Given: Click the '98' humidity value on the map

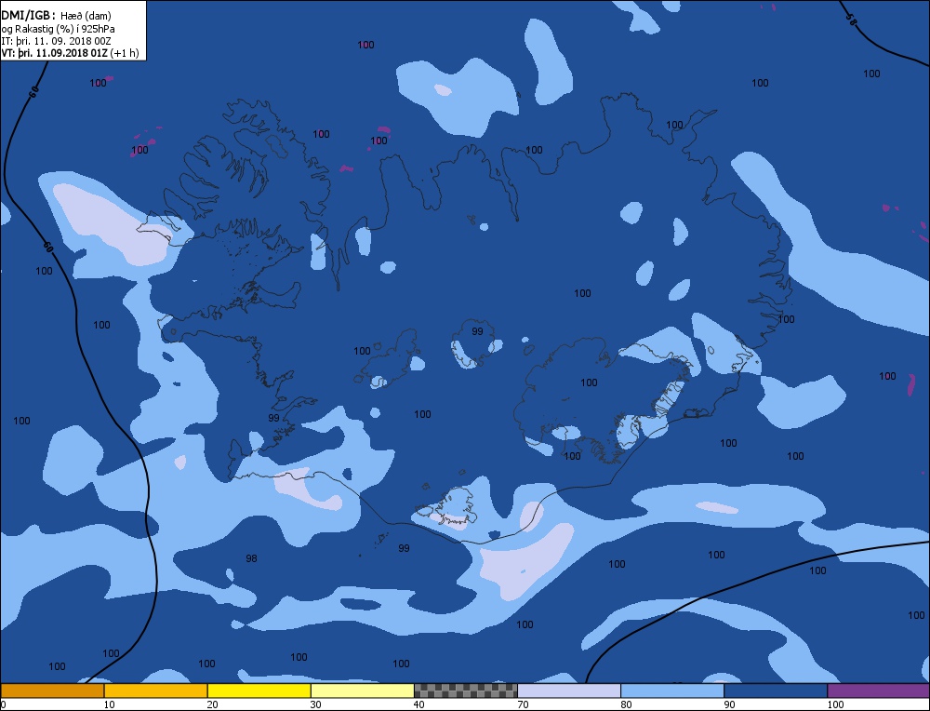Looking at the screenshot, I should click(251, 558).
